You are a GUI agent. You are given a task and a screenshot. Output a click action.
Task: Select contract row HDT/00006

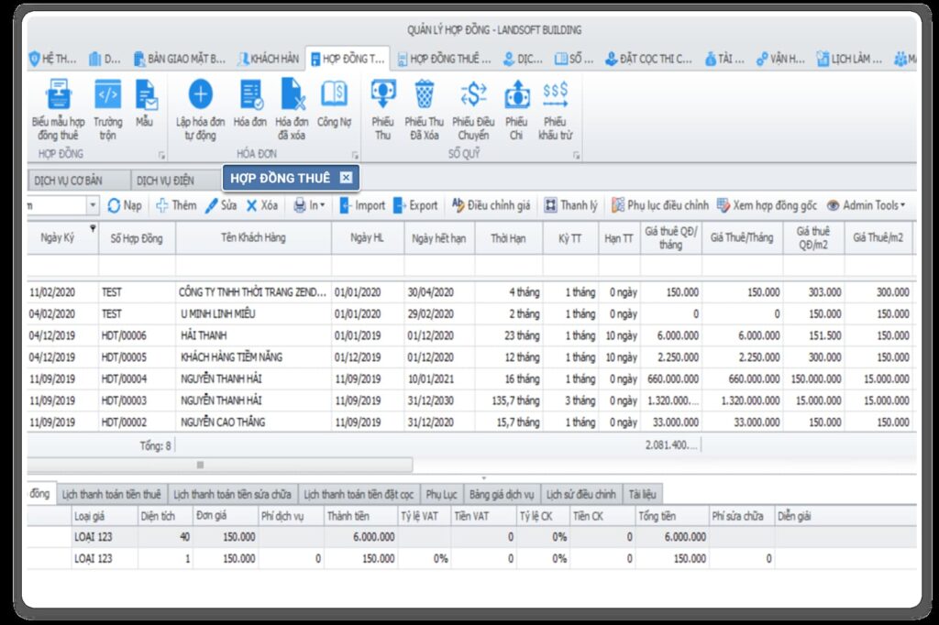(471, 335)
